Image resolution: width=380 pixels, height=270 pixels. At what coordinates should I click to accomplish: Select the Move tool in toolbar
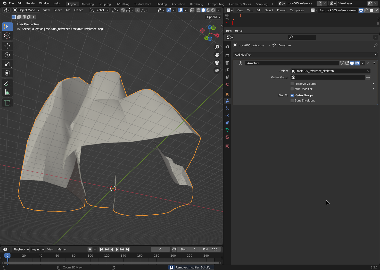pyautogui.click(x=7, y=46)
